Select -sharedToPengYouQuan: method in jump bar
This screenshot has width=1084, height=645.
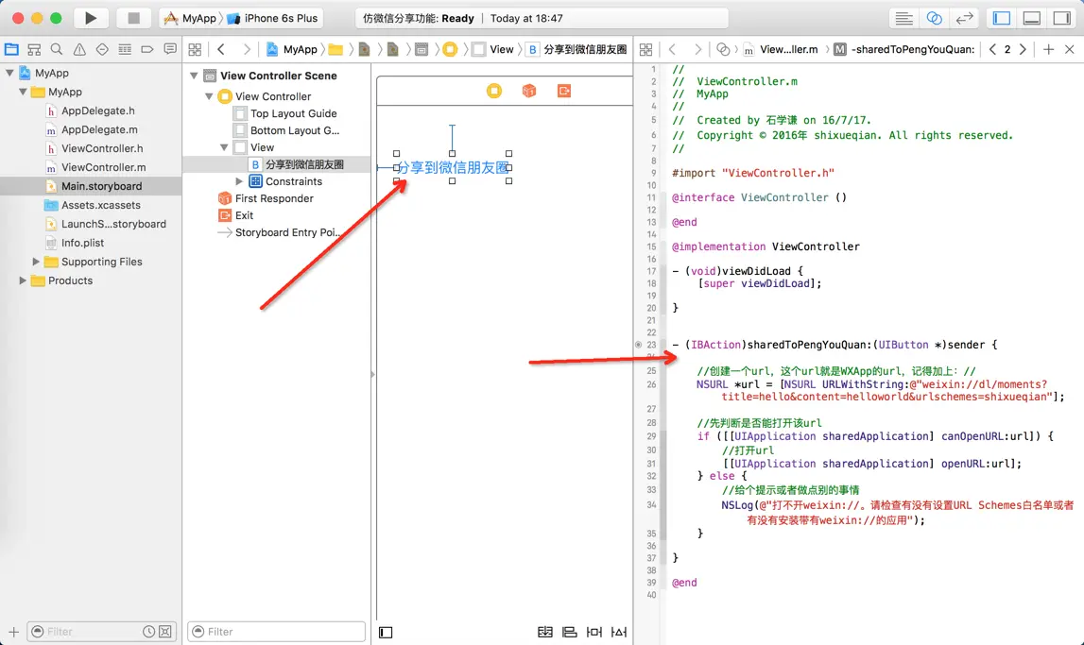[904, 49]
